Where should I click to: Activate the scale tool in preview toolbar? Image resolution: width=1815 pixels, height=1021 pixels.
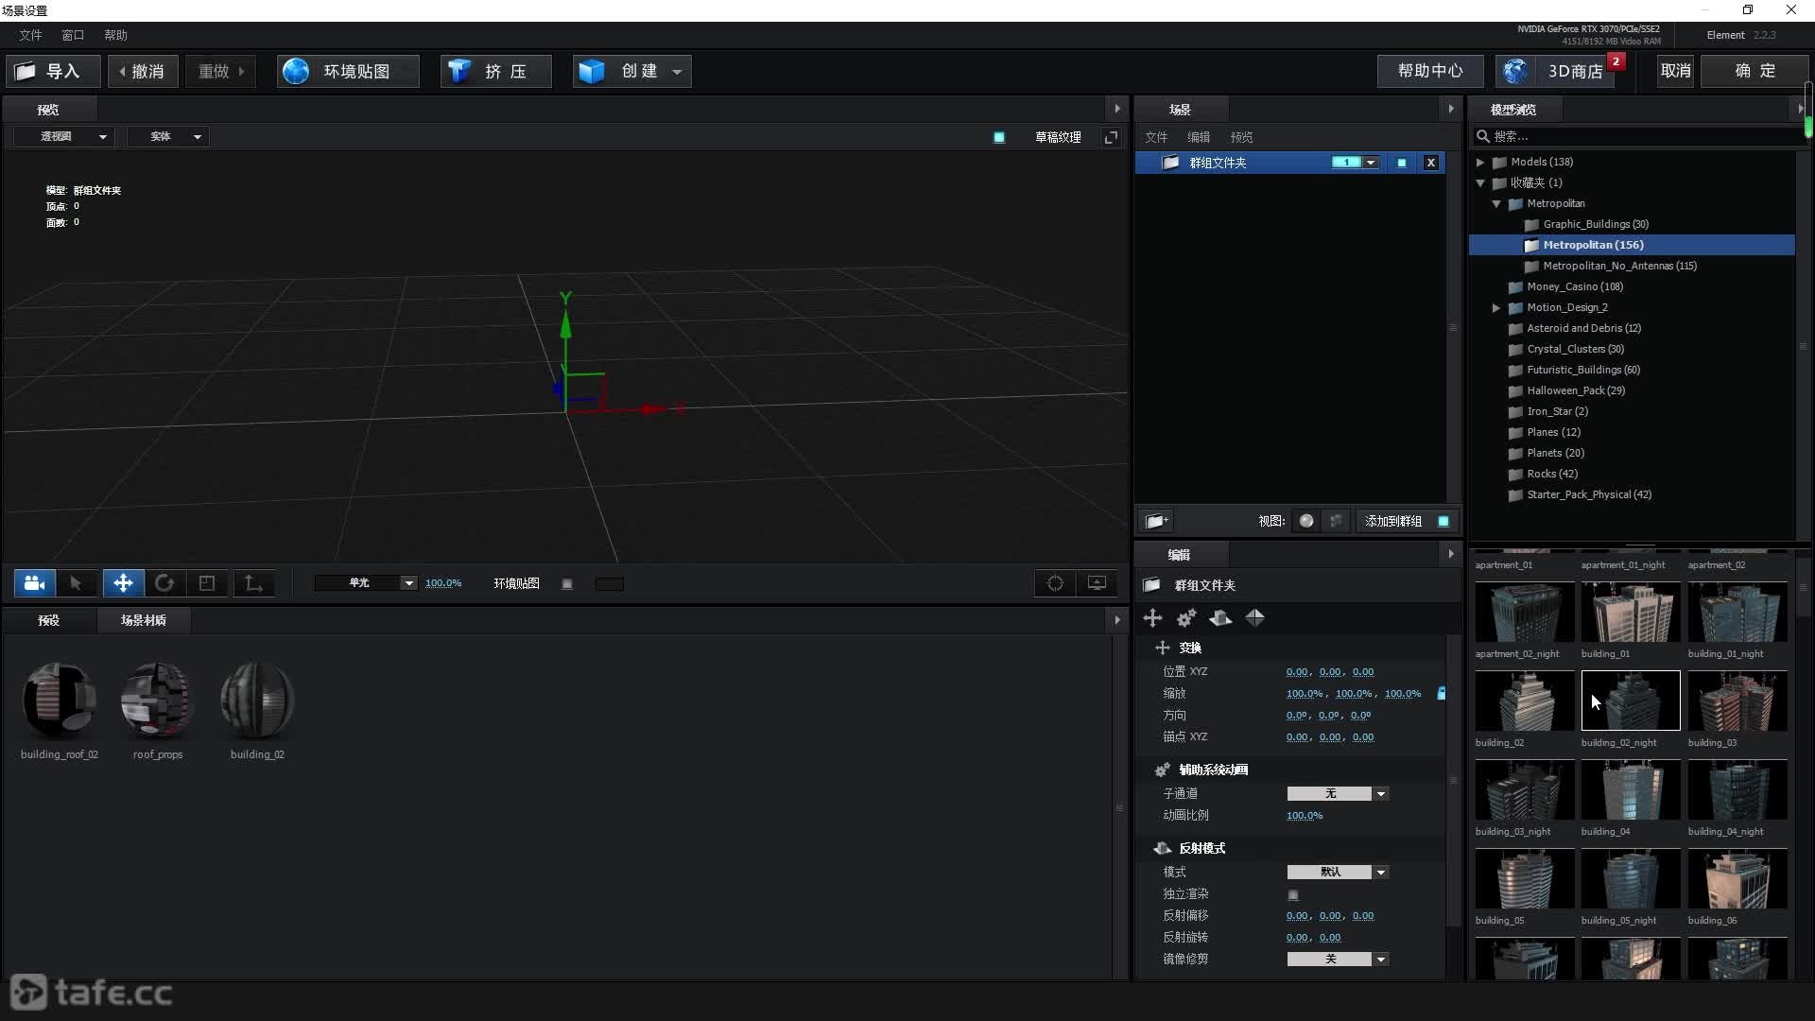[207, 583]
